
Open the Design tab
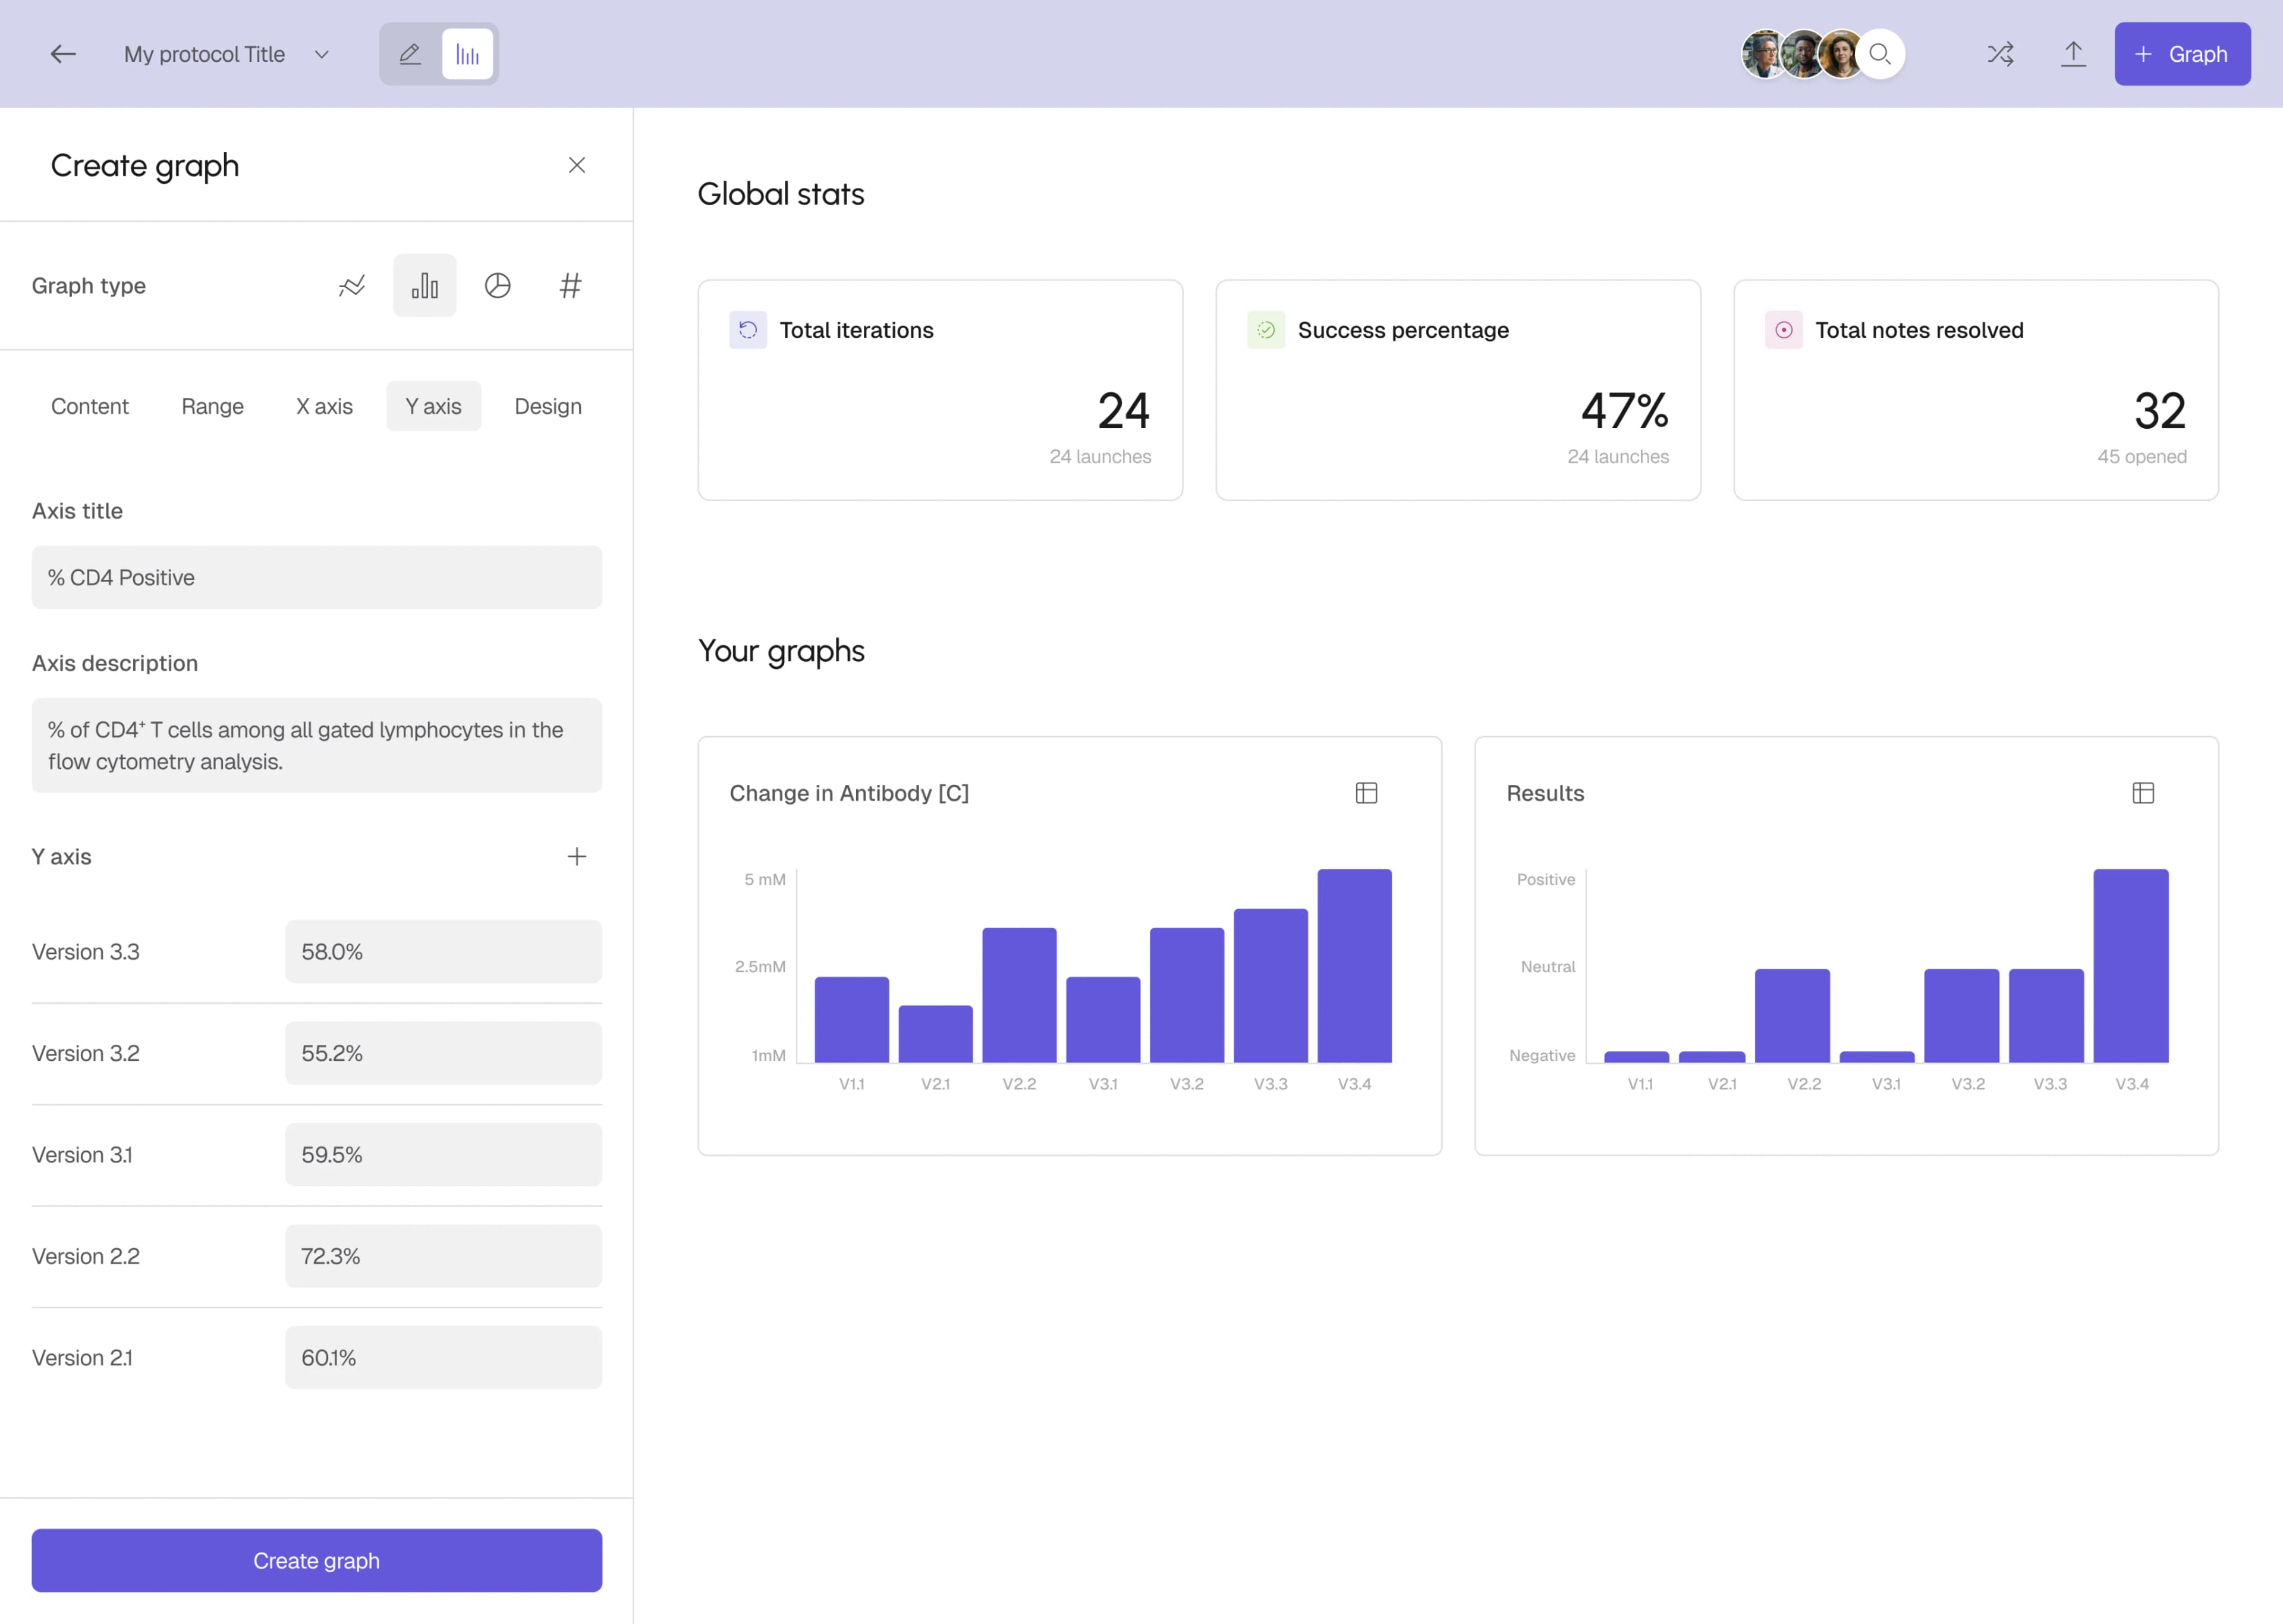point(548,406)
